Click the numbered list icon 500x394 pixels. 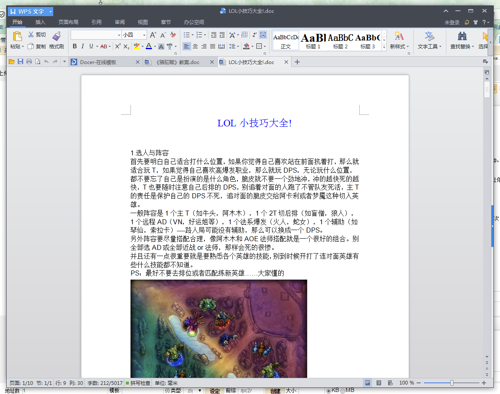click(x=199, y=35)
